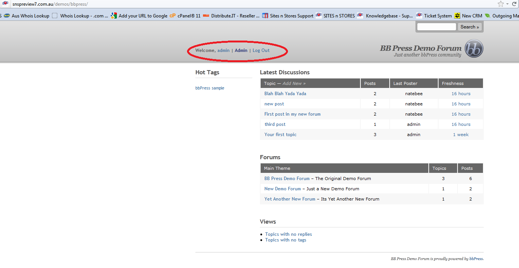Click the site favicon in the address bar
Screen dimensions: 519x268
click(6, 4)
